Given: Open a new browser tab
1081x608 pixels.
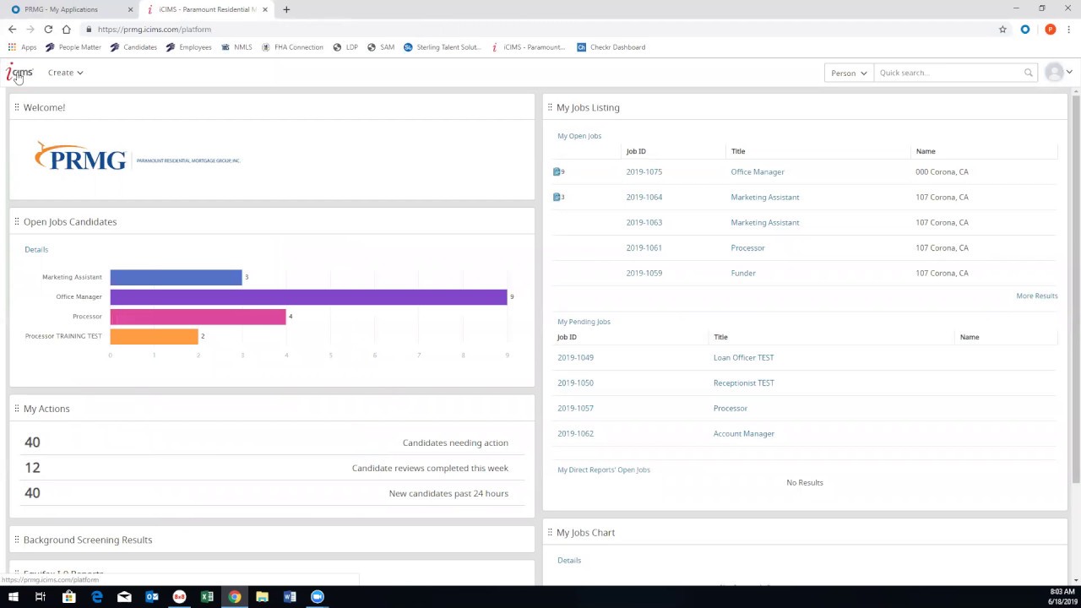Looking at the screenshot, I should tap(286, 9).
